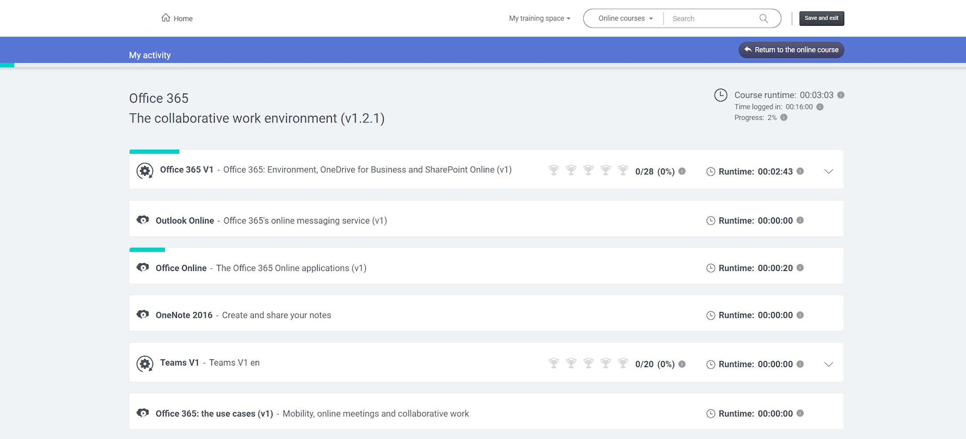Viewport: 966px width, 439px height.
Task: Click the gear icon of Office 365 V1
Action: pyautogui.click(x=145, y=171)
